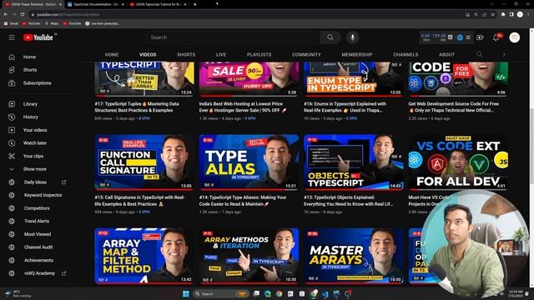Open the Create video camera icon
Viewport: 534px width, 300px height.
(480, 37)
